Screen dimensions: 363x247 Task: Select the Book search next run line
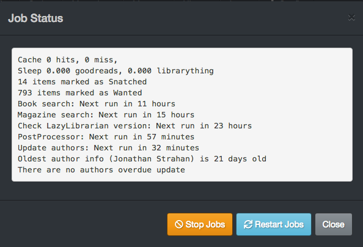pos(97,104)
